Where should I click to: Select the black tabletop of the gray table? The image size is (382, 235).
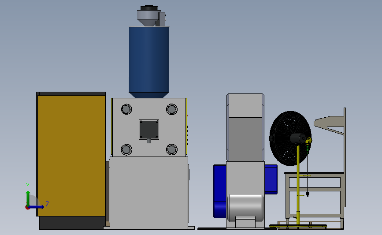[314, 173]
